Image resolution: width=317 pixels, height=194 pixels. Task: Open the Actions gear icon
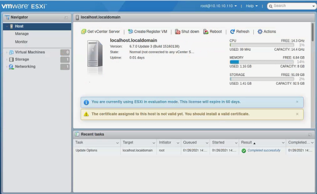coord(260,31)
